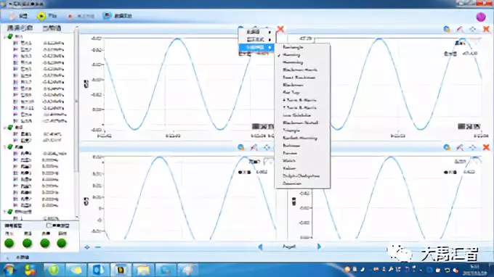The image size is (494, 277).
Task: Close the top-left chart with the red X
Action: [280, 29]
